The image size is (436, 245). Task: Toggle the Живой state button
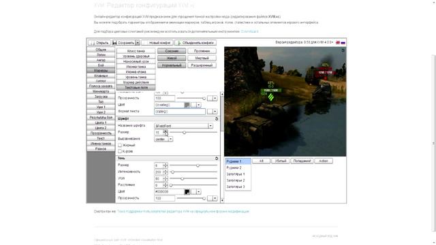click(x=172, y=58)
